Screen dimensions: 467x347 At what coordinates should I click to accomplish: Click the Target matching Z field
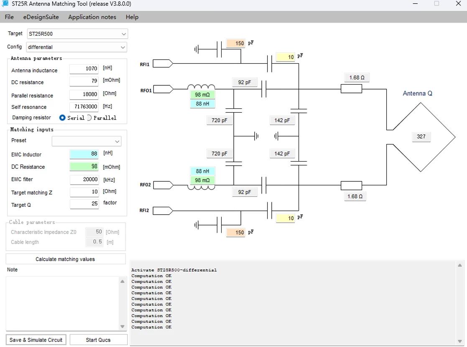84,192
